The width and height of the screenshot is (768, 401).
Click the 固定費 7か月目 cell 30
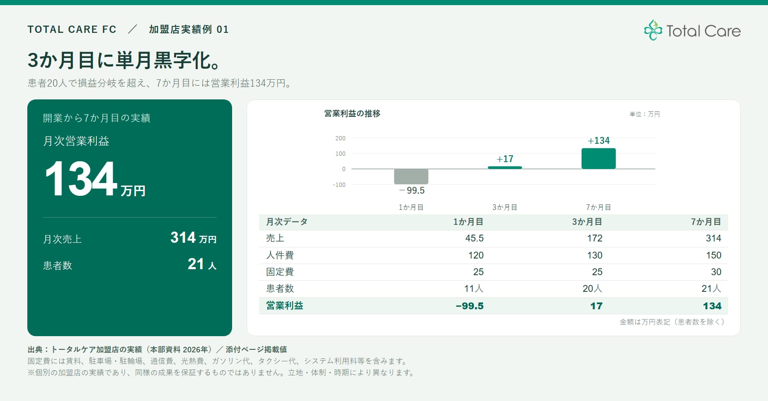click(x=716, y=272)
